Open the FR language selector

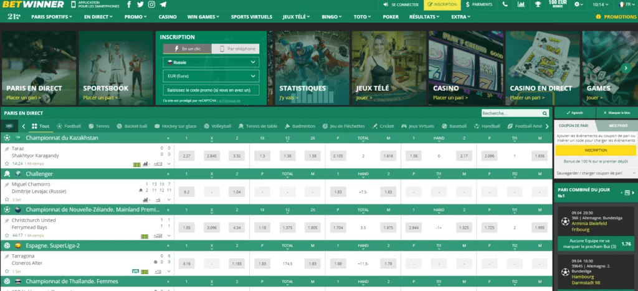[x=629, y=4]
